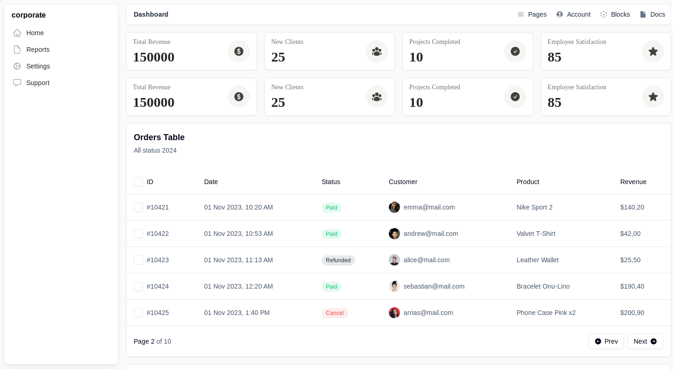Click the dollar icon in first Total Revenue card

[x=239, y=51]
